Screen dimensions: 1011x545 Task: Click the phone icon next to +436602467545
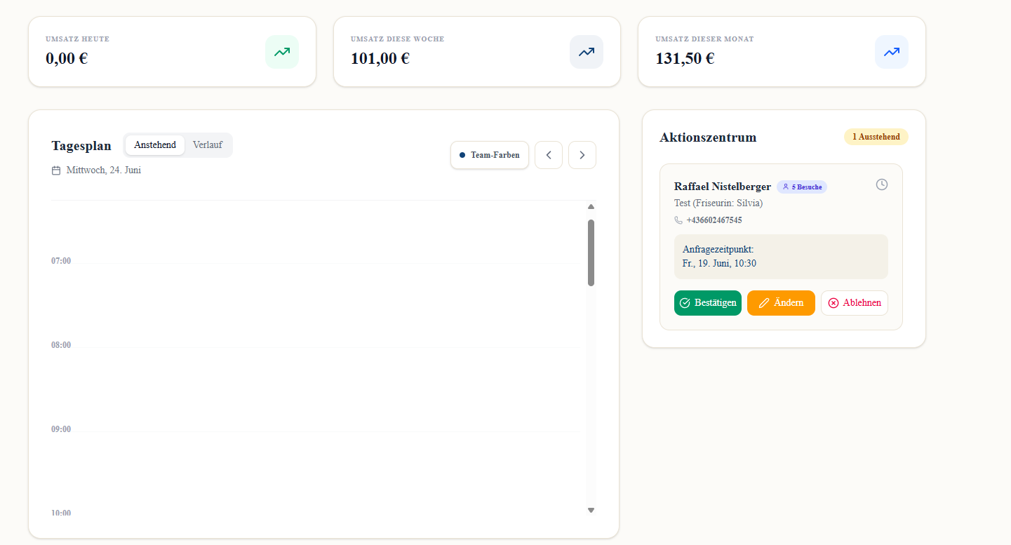678,220
